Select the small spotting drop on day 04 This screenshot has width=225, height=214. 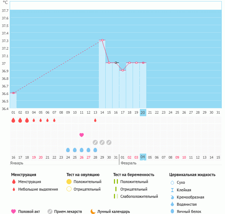coord(34,120)
